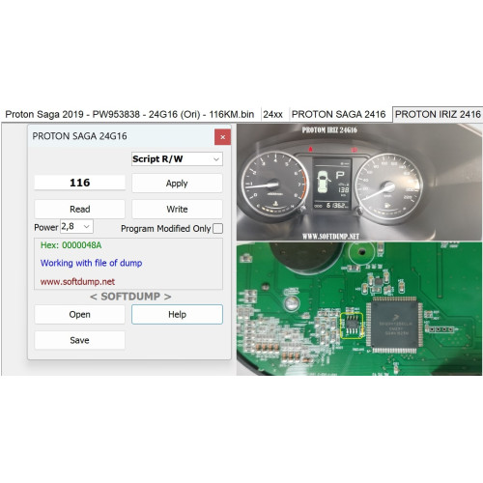Click the green circuit board photo

tap(359, 309)
